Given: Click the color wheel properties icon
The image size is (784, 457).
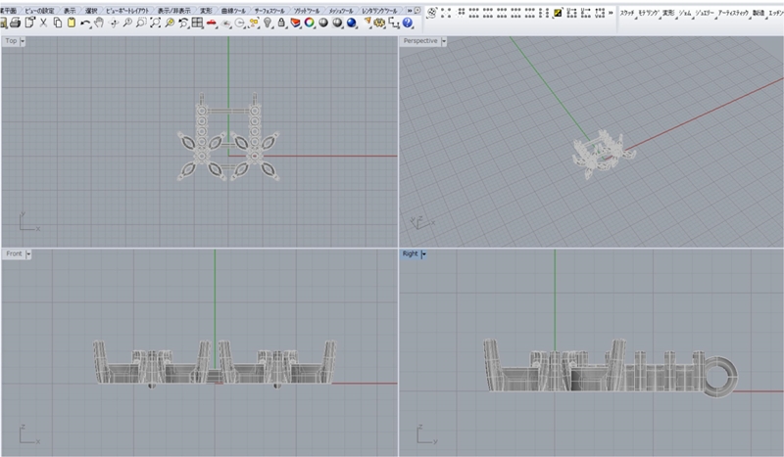Looking at the screenshot, I should pyautogui.click(x=310, y=23).
